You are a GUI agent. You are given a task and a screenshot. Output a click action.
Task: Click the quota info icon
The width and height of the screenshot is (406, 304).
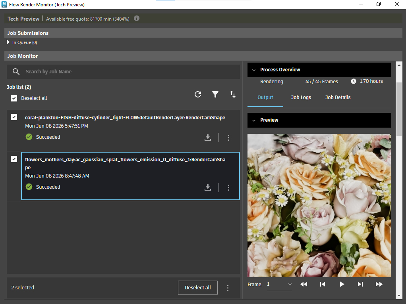pos(137,18)
